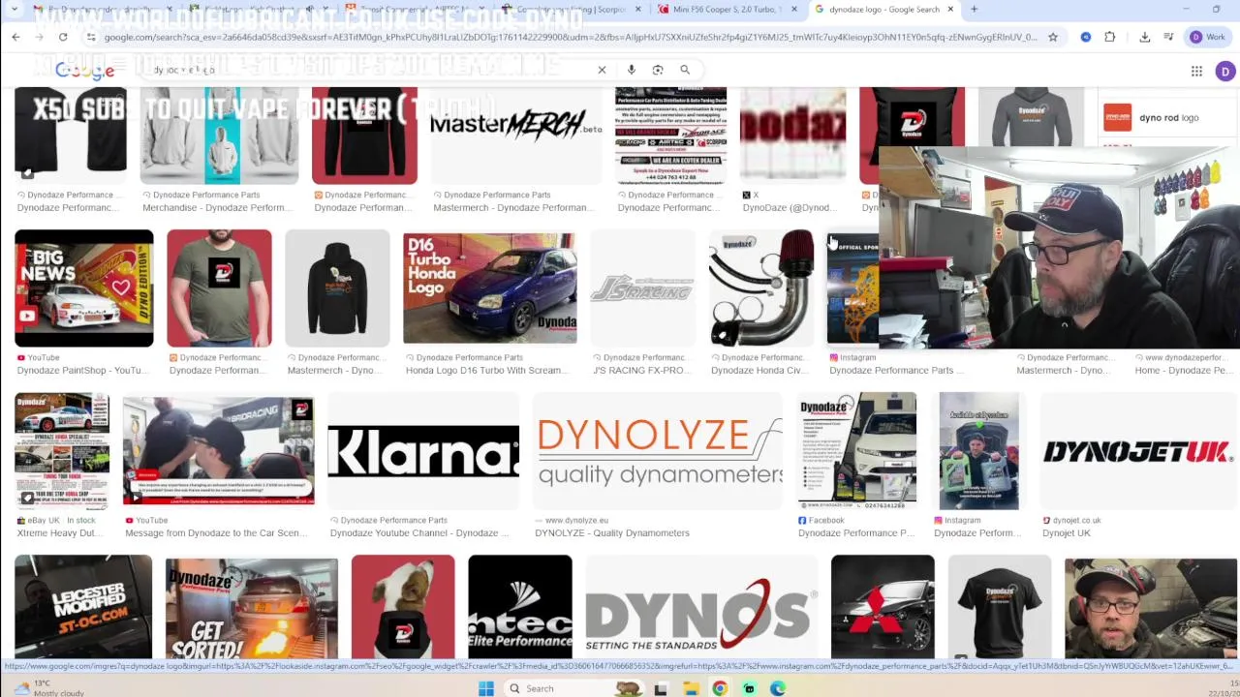Open the green Dynodaze t-shirt image
Image resolution: width=1240 pixels, height=697 pixels.
(219, 288)
